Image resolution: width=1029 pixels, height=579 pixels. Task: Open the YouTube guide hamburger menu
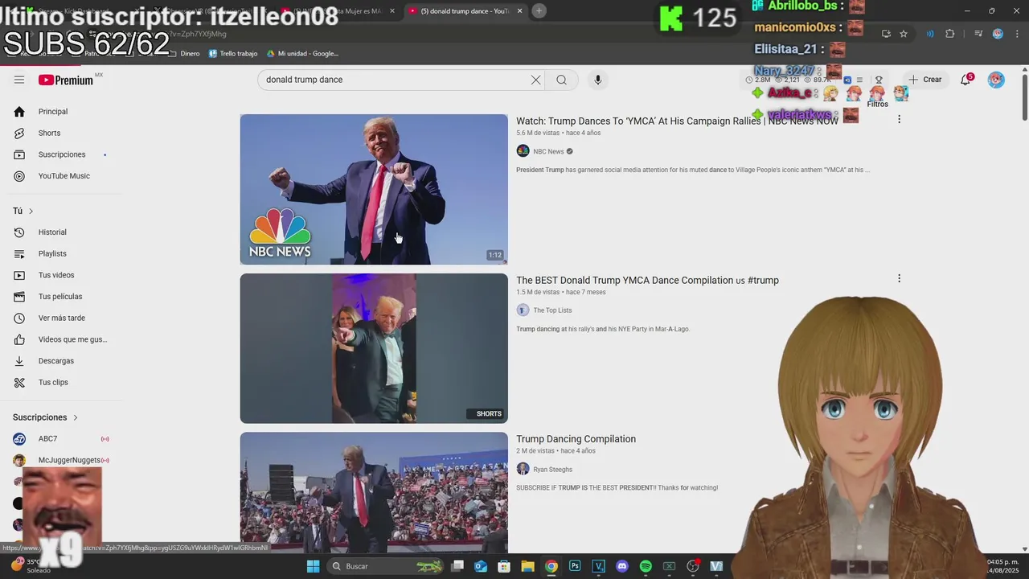[x=19, y=80]
